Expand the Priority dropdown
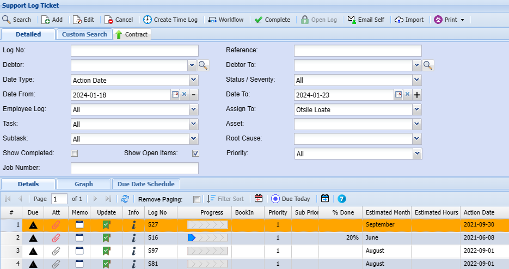Screen dimensions: 509x269 coord(416,154)
